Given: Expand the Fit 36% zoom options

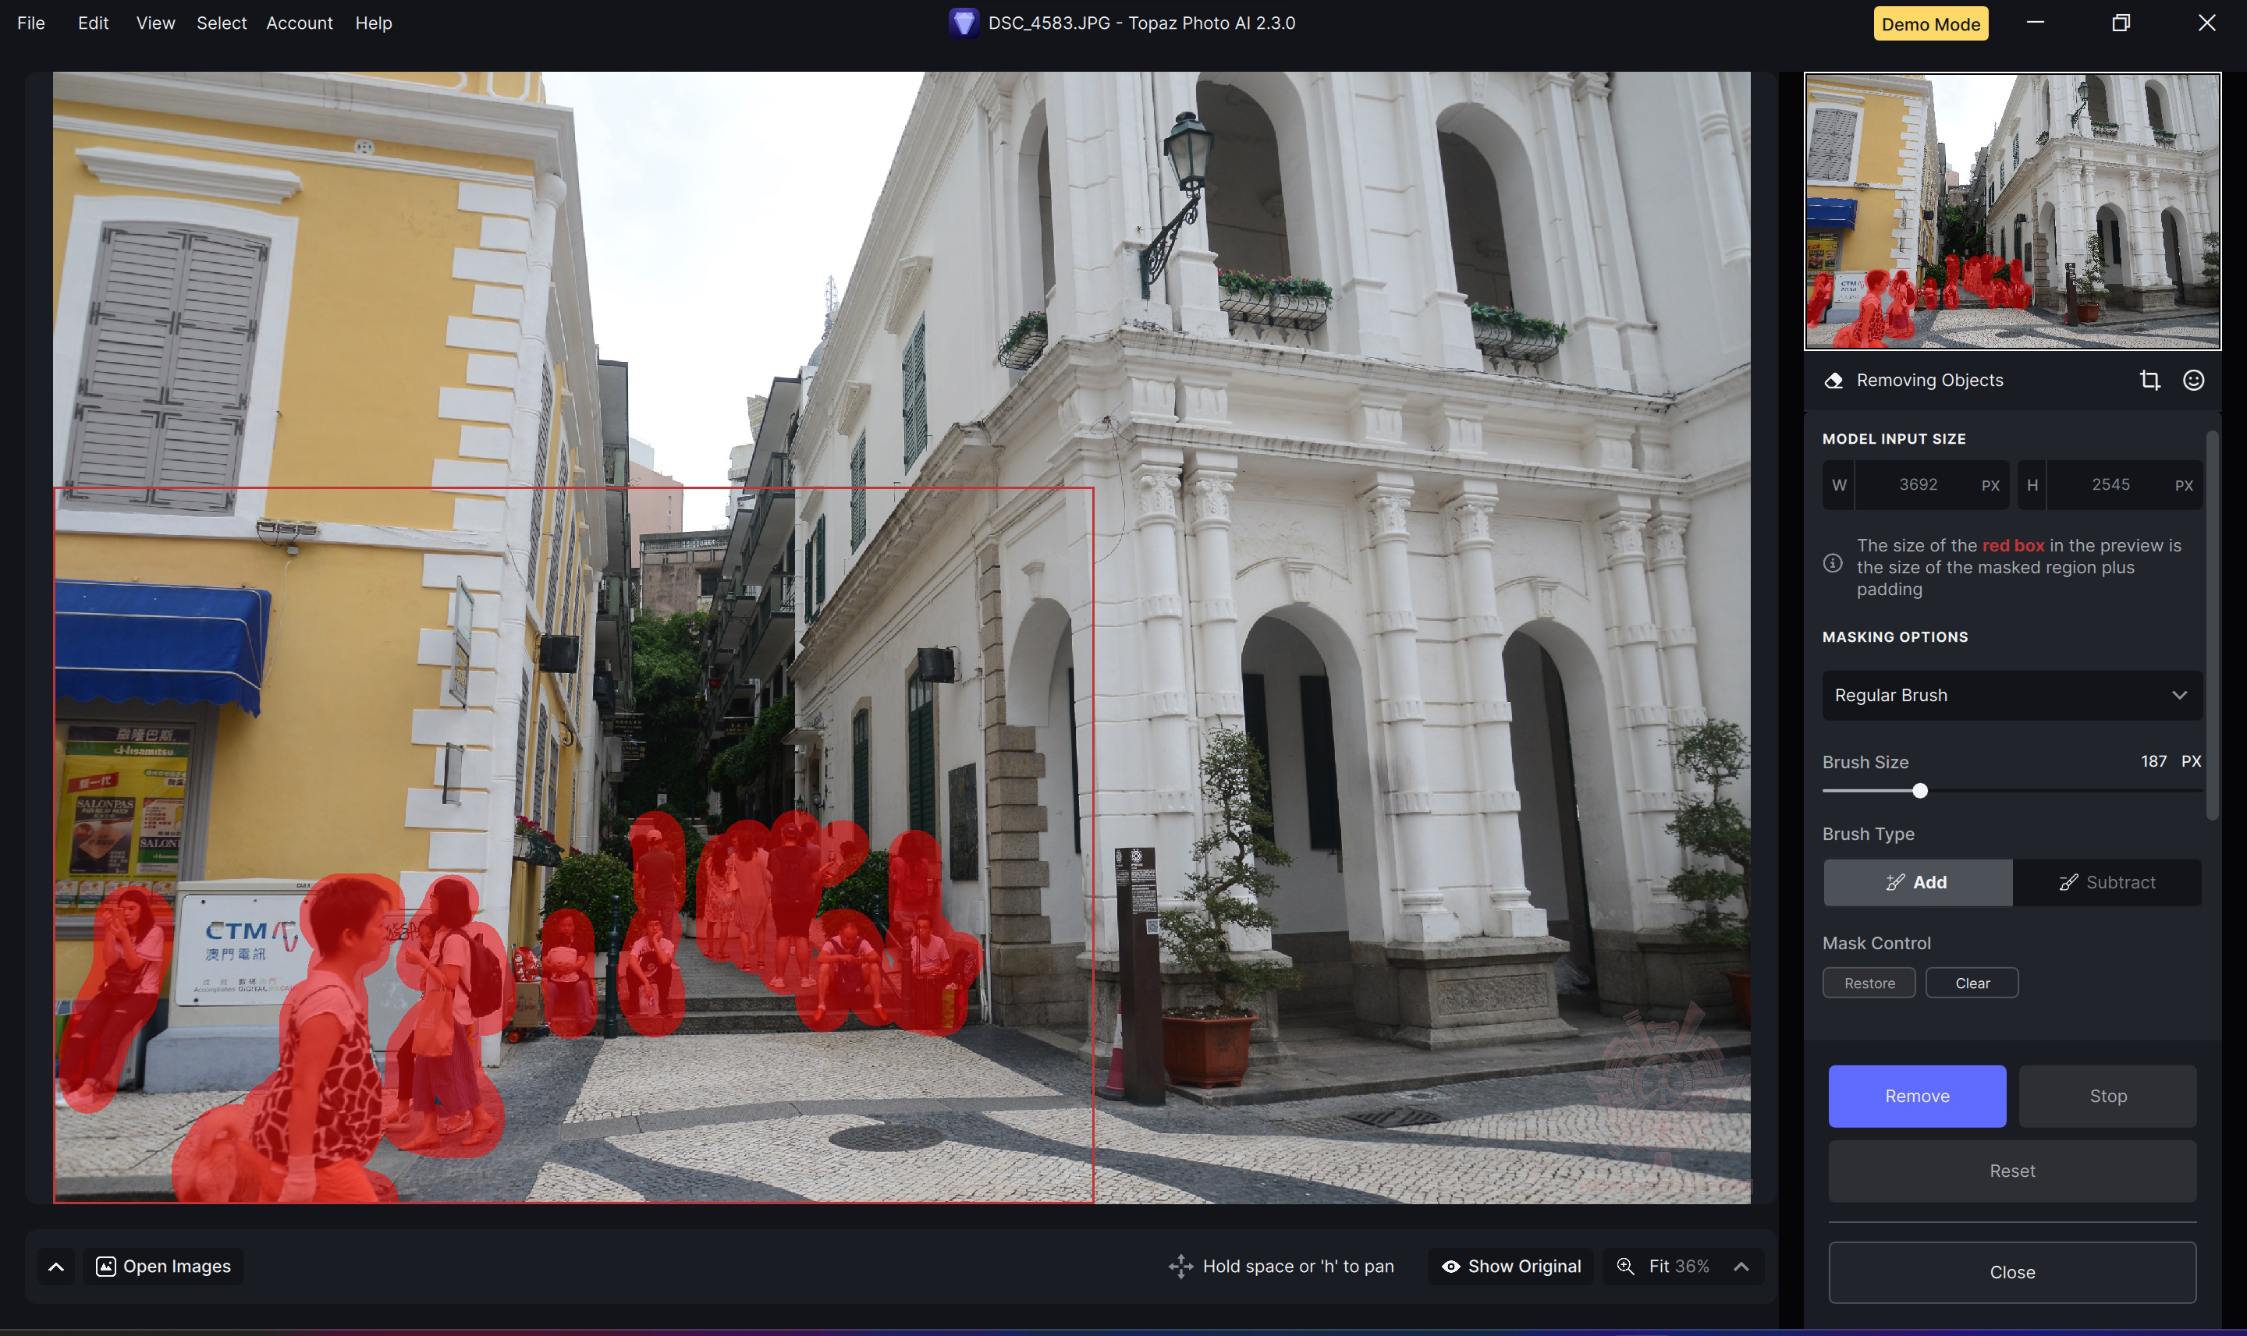Looking at the screenshot, I should pyautogui.click(x=1741, y=1267).
